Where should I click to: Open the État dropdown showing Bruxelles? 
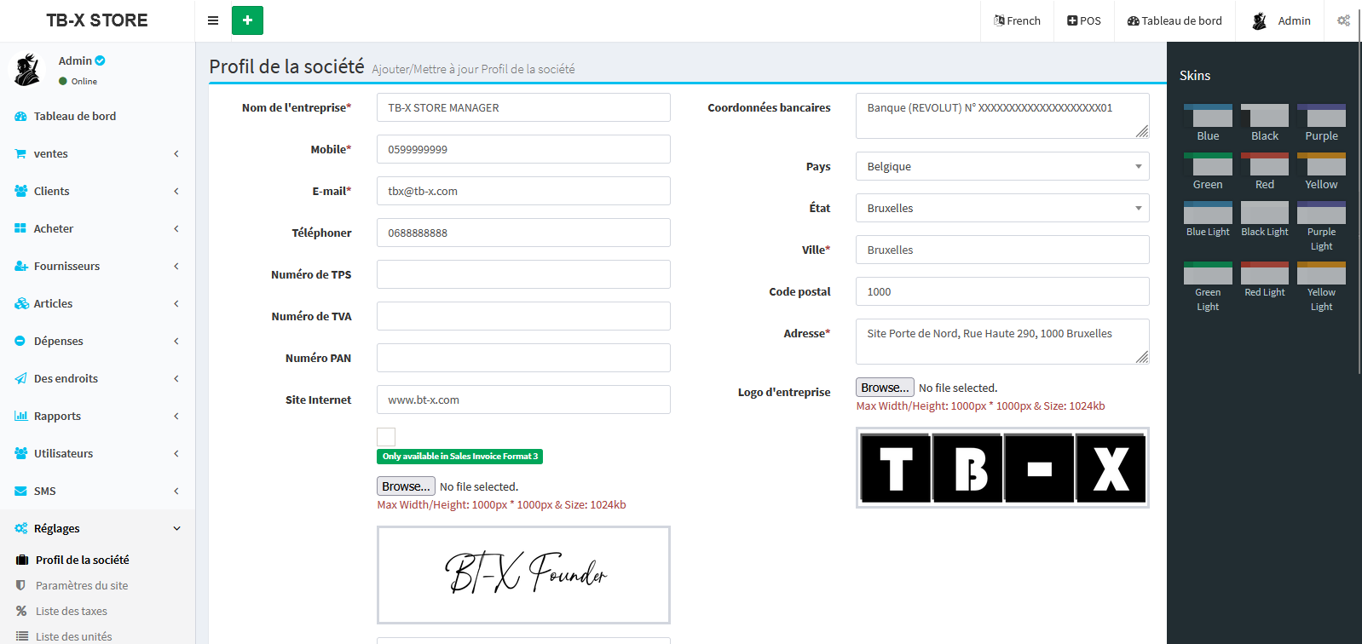tap(1001, 209)
